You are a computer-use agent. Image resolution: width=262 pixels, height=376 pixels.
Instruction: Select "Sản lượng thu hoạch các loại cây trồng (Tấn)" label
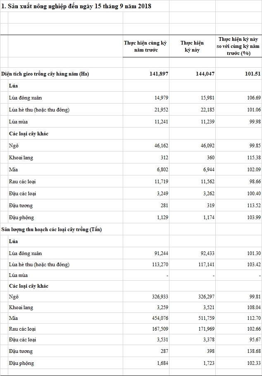(52, 229)
